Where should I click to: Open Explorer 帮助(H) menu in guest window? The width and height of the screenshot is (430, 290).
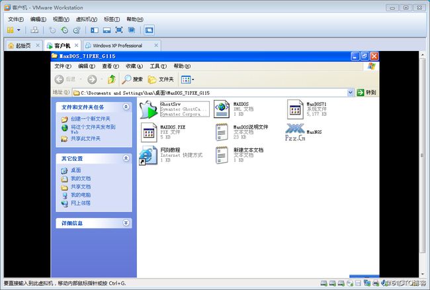click(x=182, y=66)
